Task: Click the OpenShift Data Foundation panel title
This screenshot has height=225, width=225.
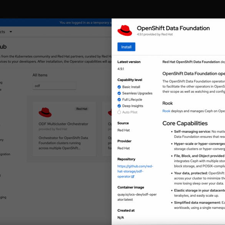Action: pos(173,28)
